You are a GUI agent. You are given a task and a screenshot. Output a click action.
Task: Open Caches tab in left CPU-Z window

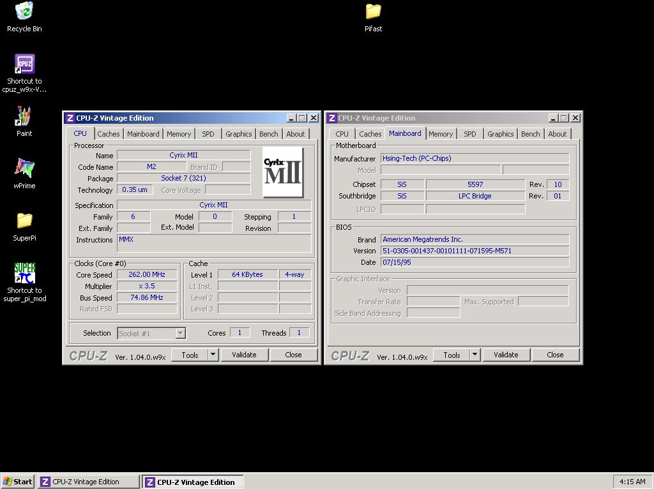[109, 134]
